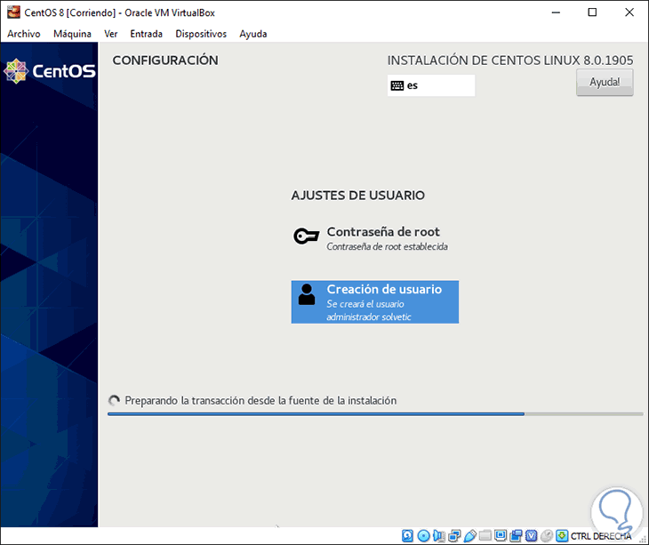Viewport: 649px width, 545px height.
Task: Open the Dispositivos menu
Action: click(x=201, y=34)
